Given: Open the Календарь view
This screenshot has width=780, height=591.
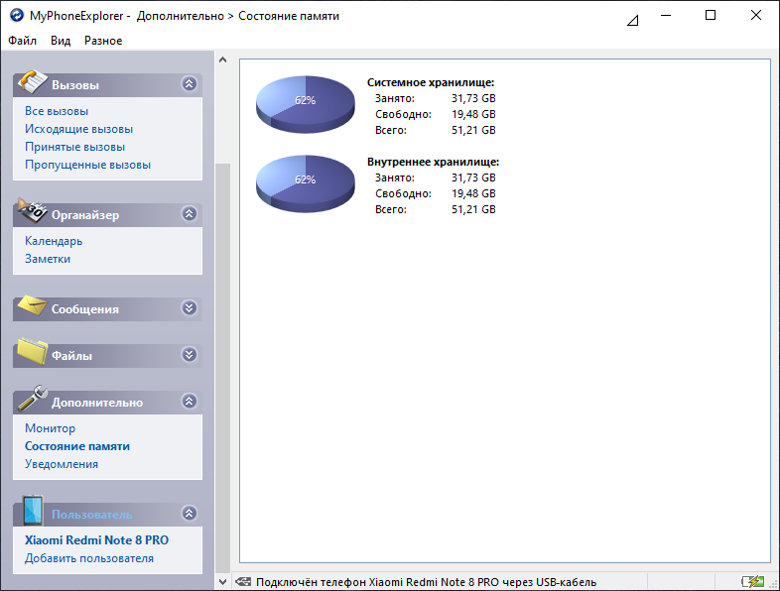Looking at the screenshot, I should [54, 241].
